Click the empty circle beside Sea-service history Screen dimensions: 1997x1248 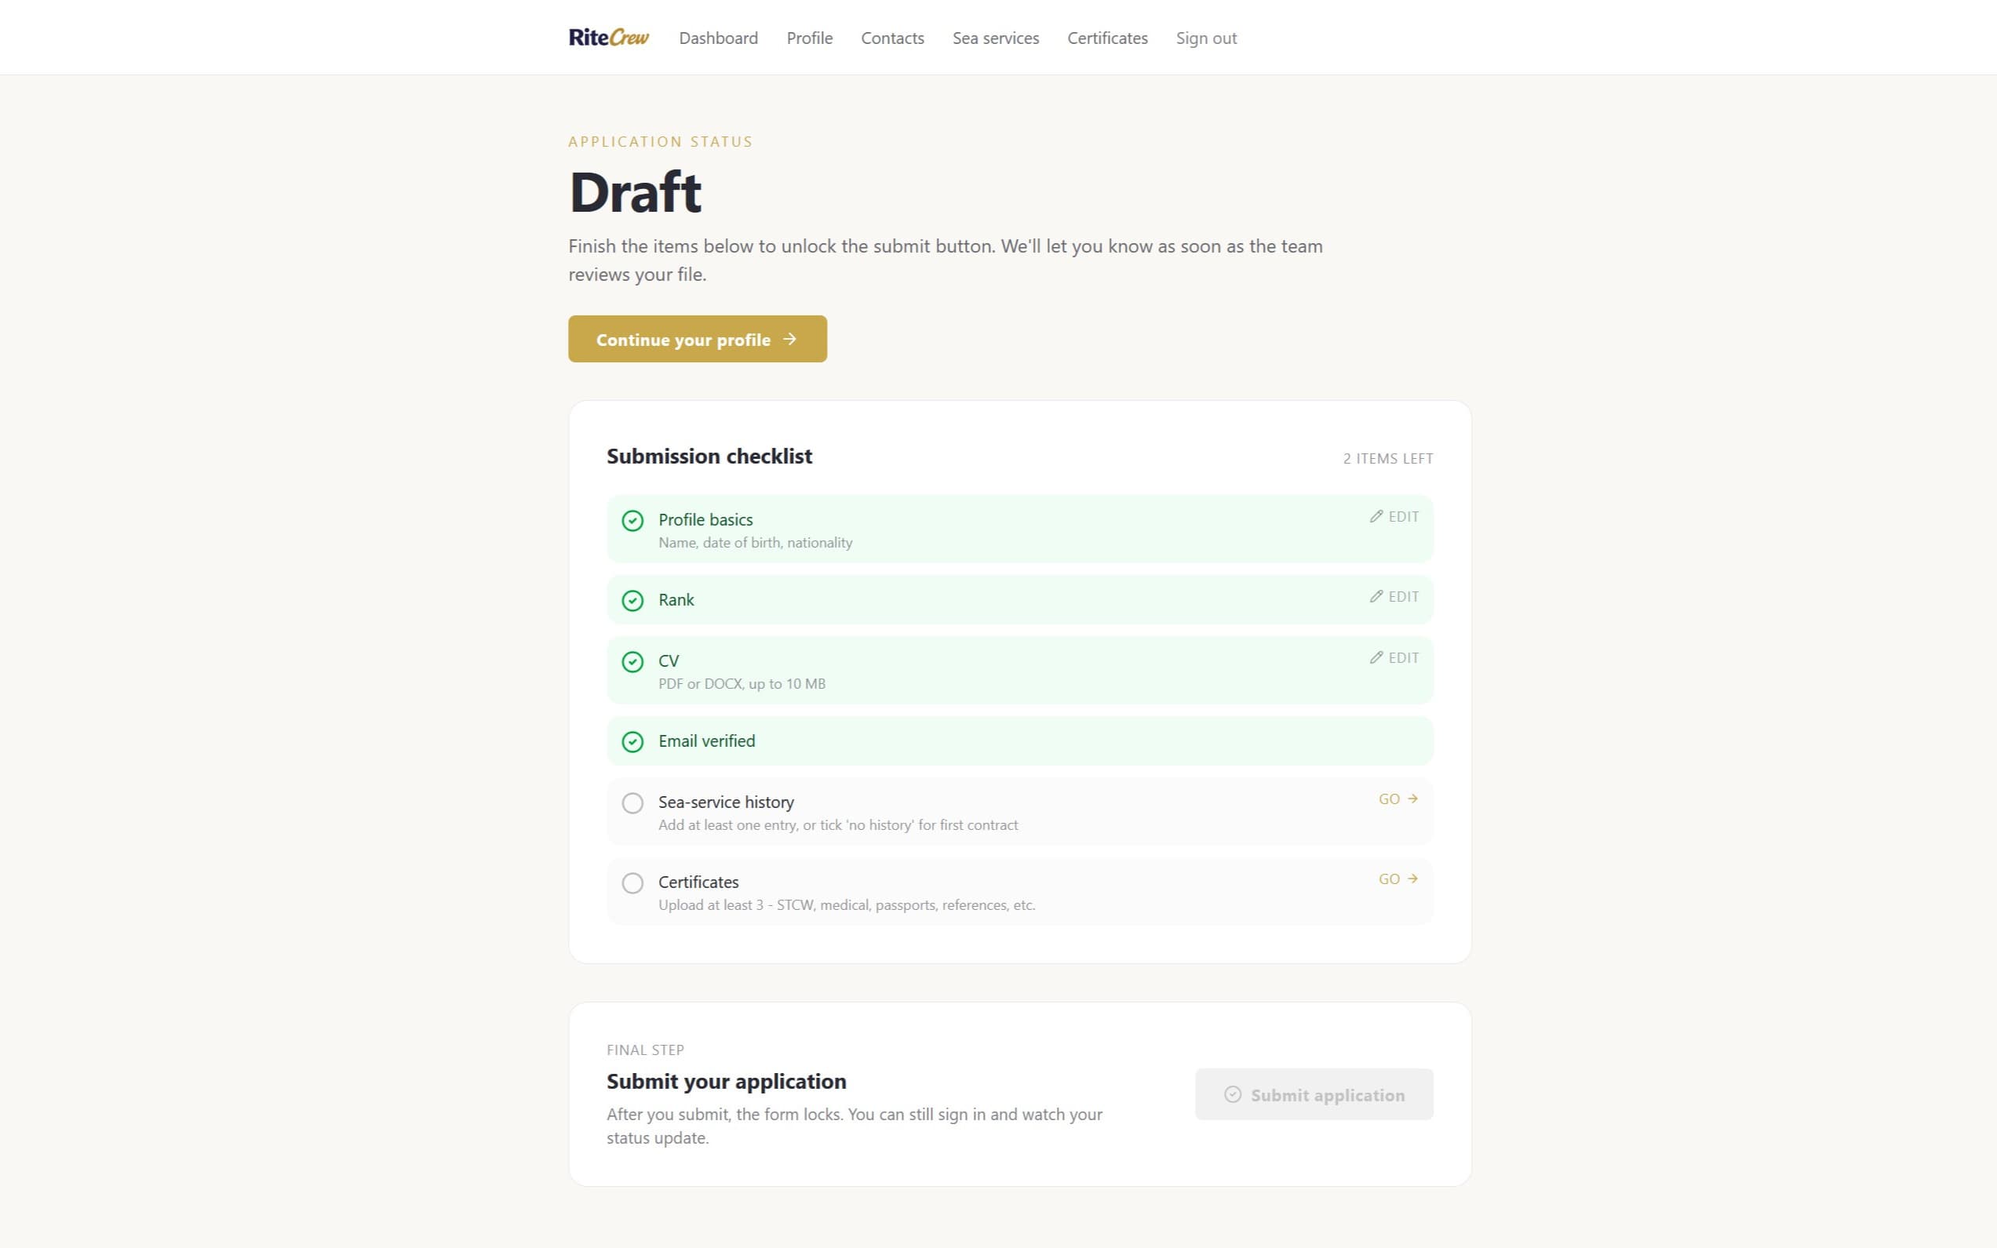(x=632, y=803)
